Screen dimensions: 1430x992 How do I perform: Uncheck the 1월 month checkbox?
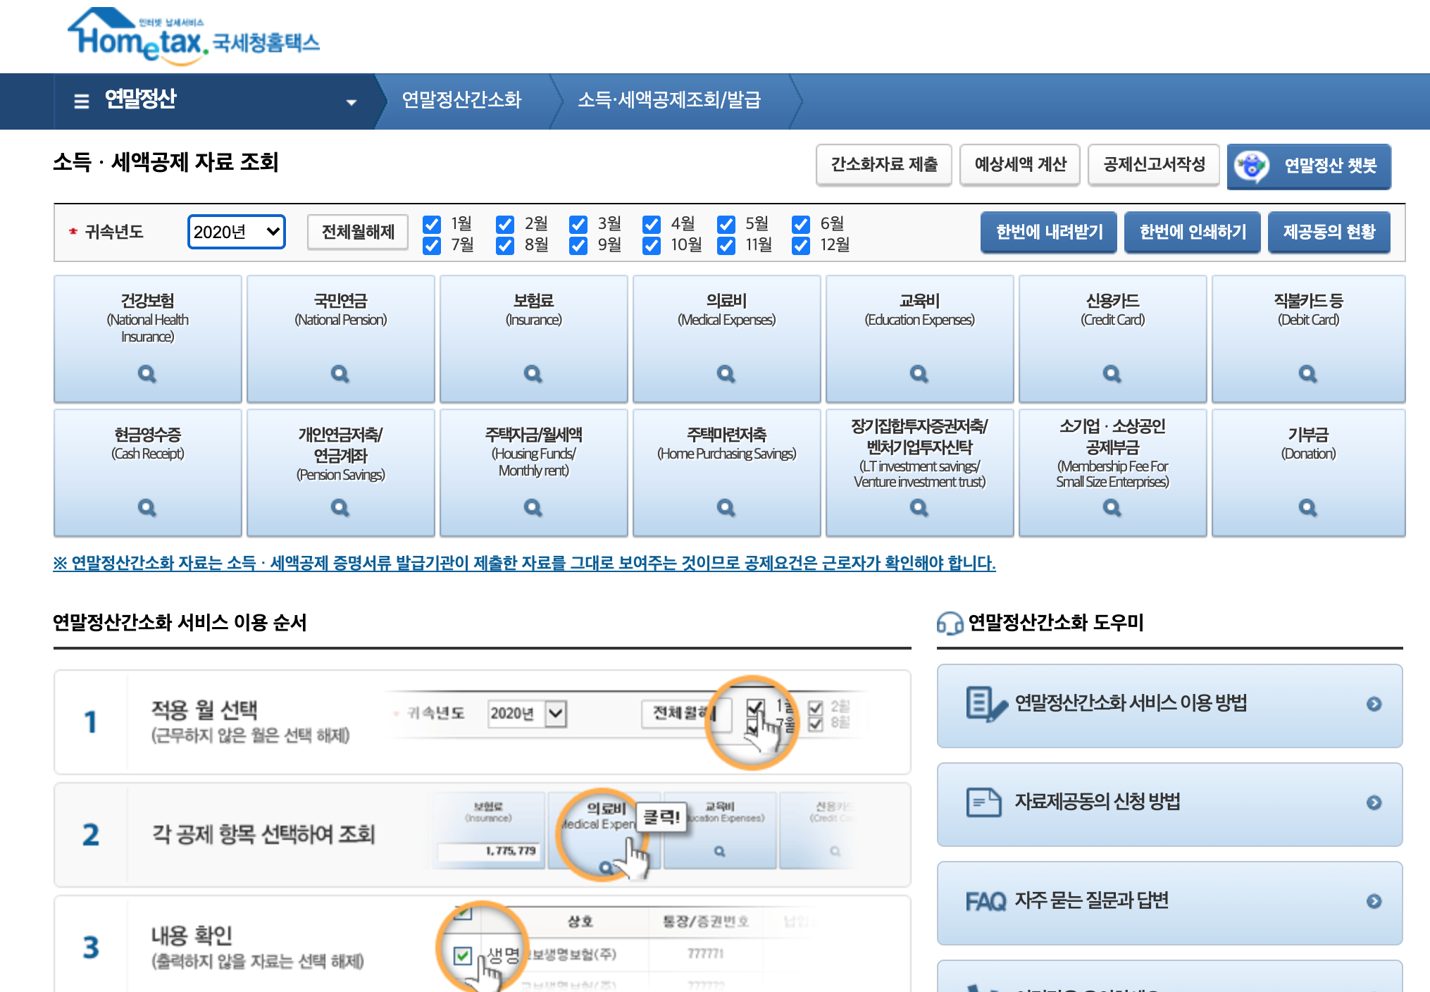click(x=432, y=224)
